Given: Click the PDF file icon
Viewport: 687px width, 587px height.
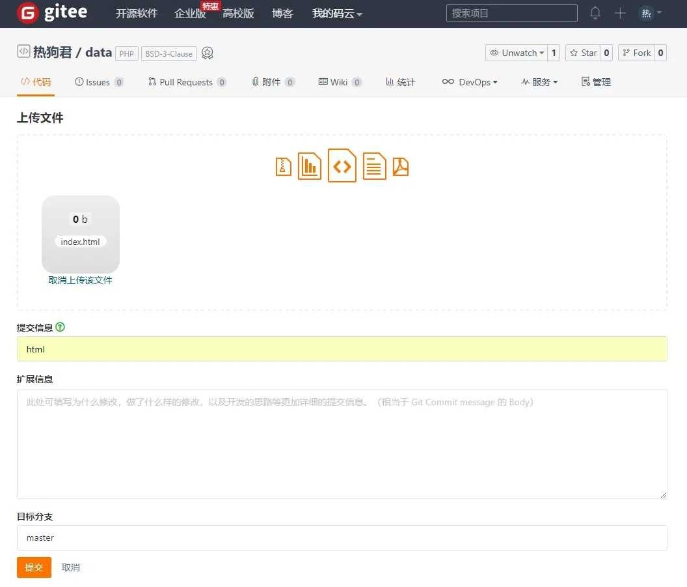Looking at the screenshot, I should pos(401,167).
